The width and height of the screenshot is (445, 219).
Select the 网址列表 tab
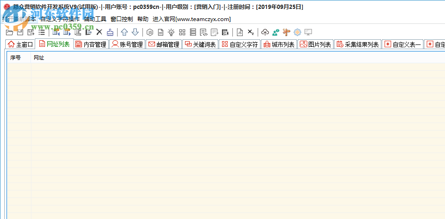point(54,44)
